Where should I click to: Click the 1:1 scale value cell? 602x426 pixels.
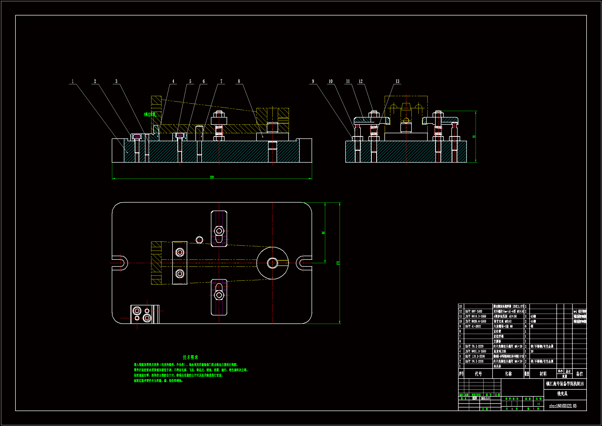538,404
